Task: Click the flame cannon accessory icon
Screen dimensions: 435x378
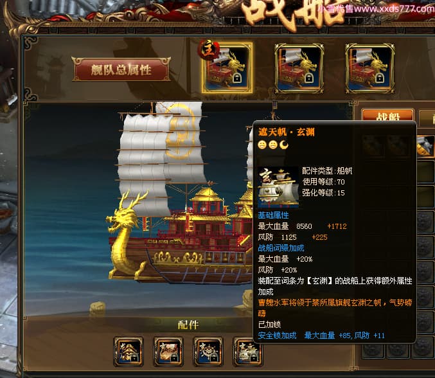Action: (x=168, y=351)
